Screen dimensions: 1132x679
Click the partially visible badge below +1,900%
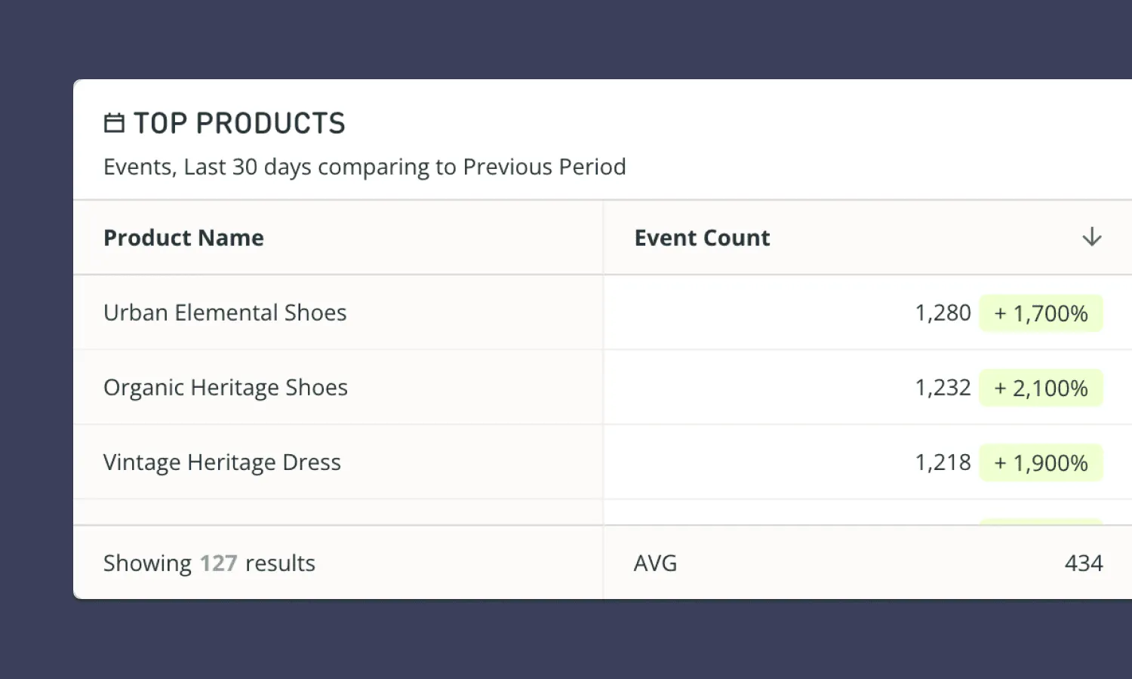click(x=1041, y=521)
